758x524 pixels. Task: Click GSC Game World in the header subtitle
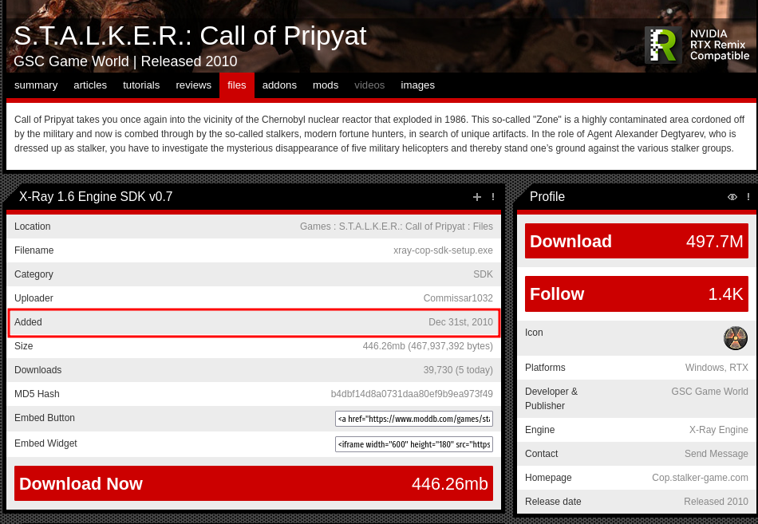pos(71,61)
